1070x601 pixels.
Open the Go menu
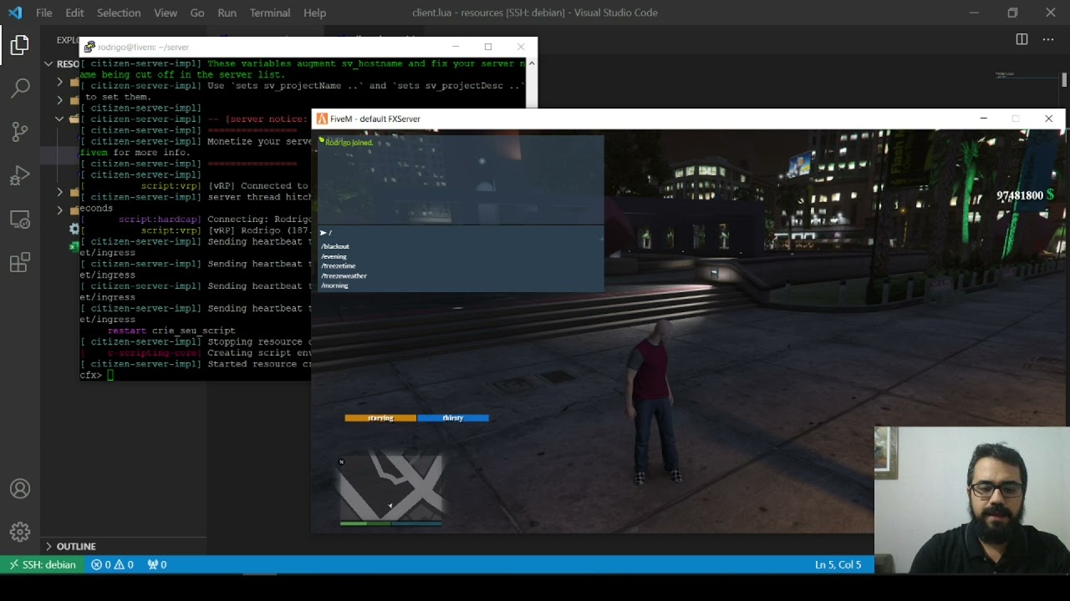(197, 13)
